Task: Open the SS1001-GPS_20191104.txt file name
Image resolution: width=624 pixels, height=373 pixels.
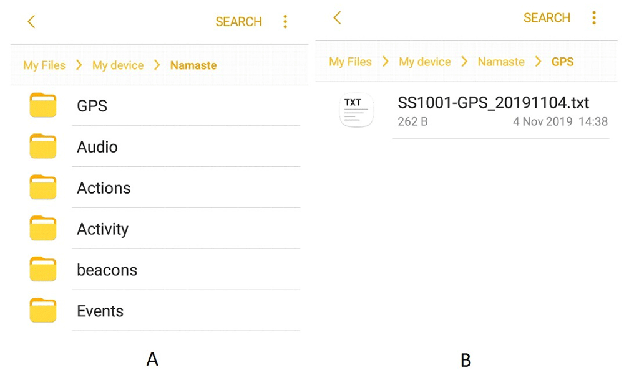Action: (493, 103)
